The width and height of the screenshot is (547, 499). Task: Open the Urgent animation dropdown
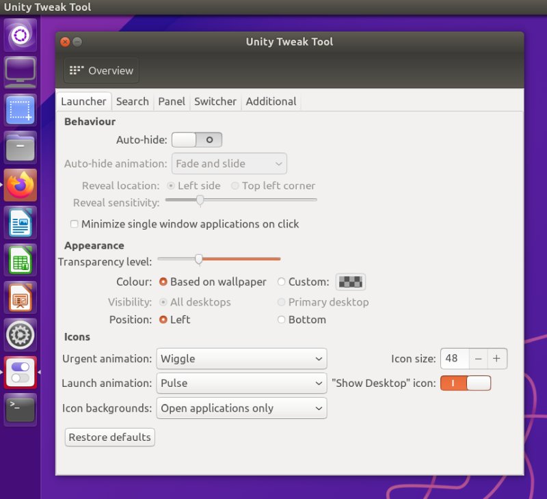coord(241,358)
